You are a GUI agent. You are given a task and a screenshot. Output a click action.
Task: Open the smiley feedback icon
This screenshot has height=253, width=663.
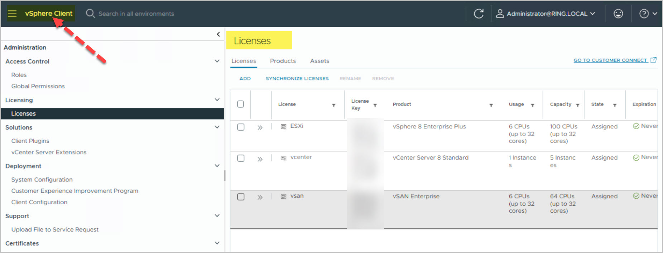(x=618, y=14)
